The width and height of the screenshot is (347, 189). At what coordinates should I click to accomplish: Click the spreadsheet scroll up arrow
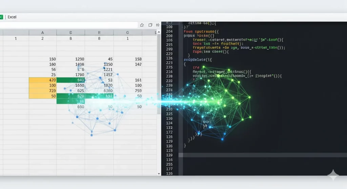[159, 32]
